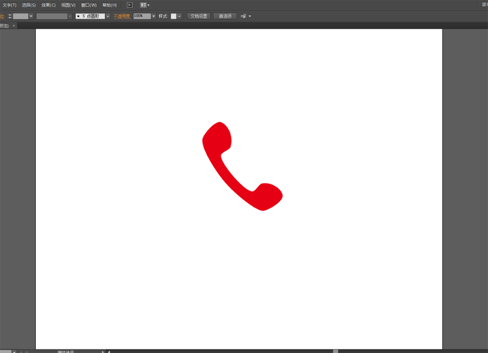Open the 窗口(W) menu

[89, 5]
